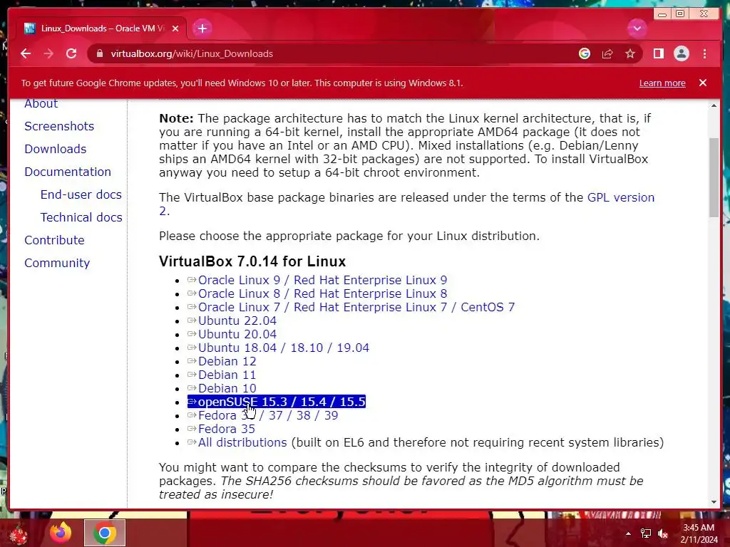Open network status tray icon

coord(646,533)
